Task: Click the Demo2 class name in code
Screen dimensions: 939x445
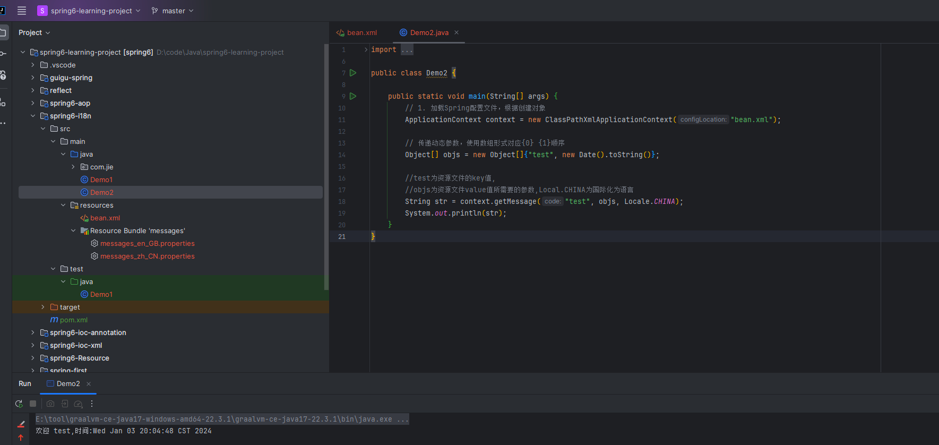Action: tap(436, 73)
